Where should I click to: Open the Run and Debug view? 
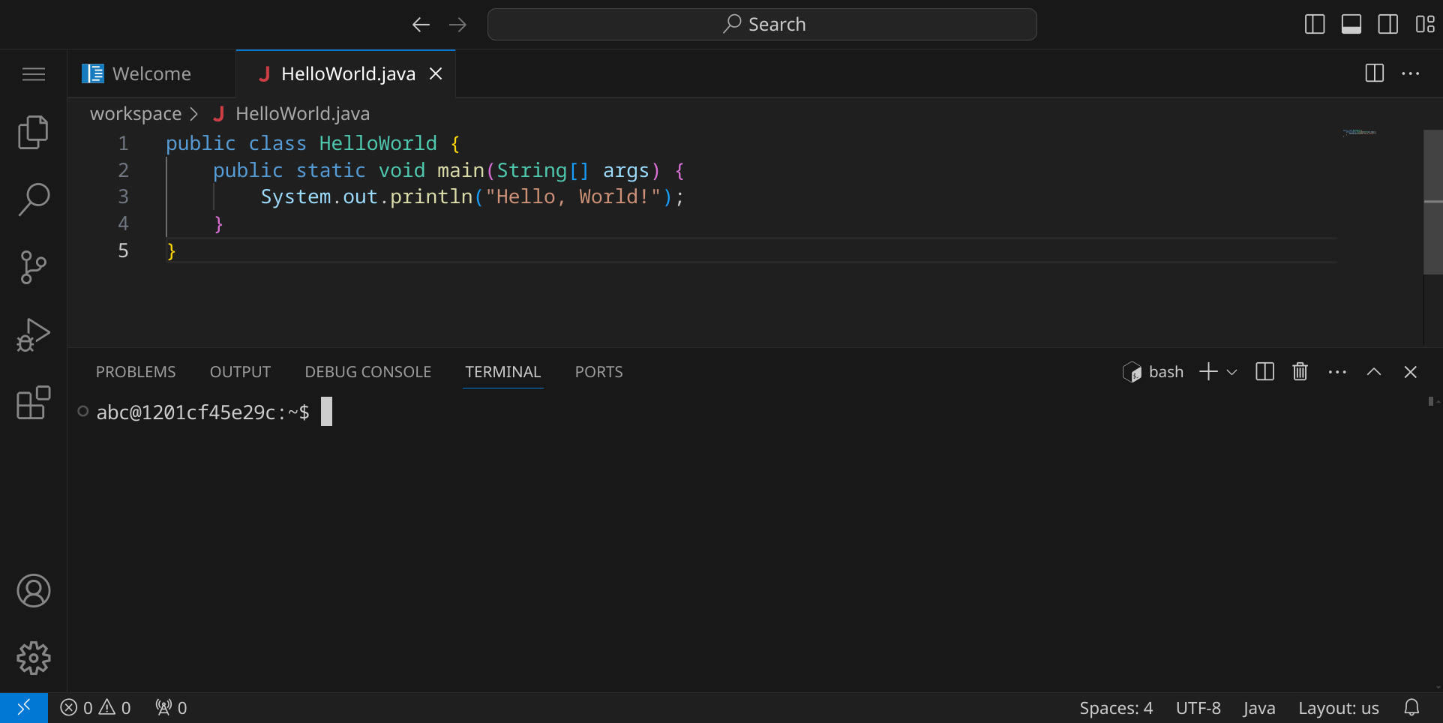click(x=33, y=334)
